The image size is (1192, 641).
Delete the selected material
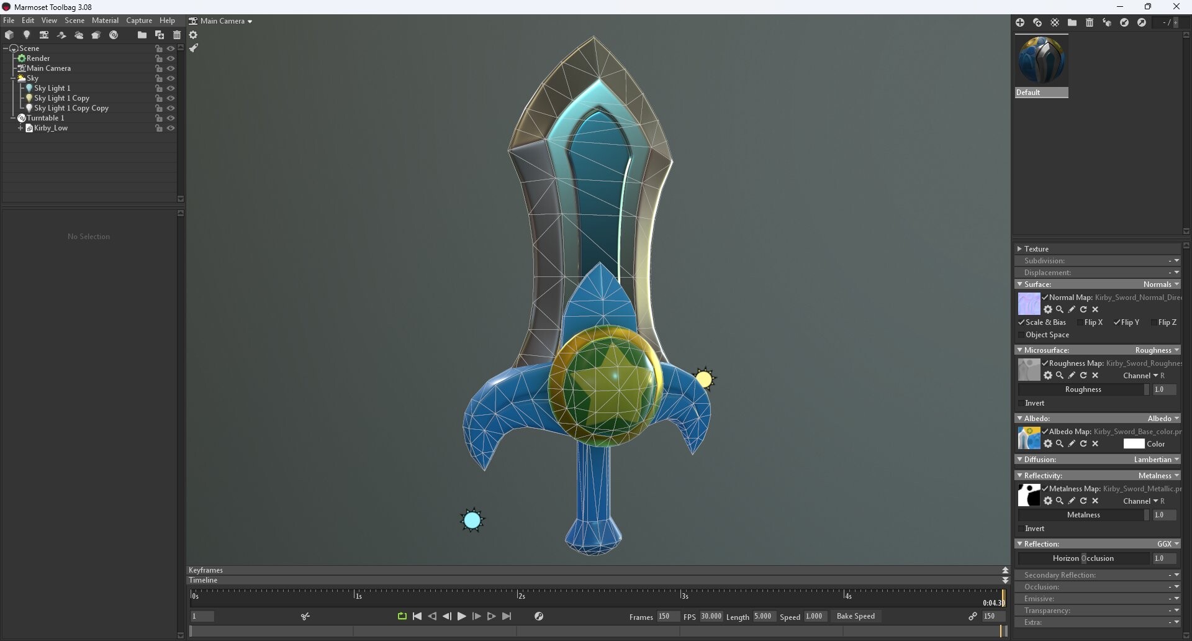[x=1090, y=22]
